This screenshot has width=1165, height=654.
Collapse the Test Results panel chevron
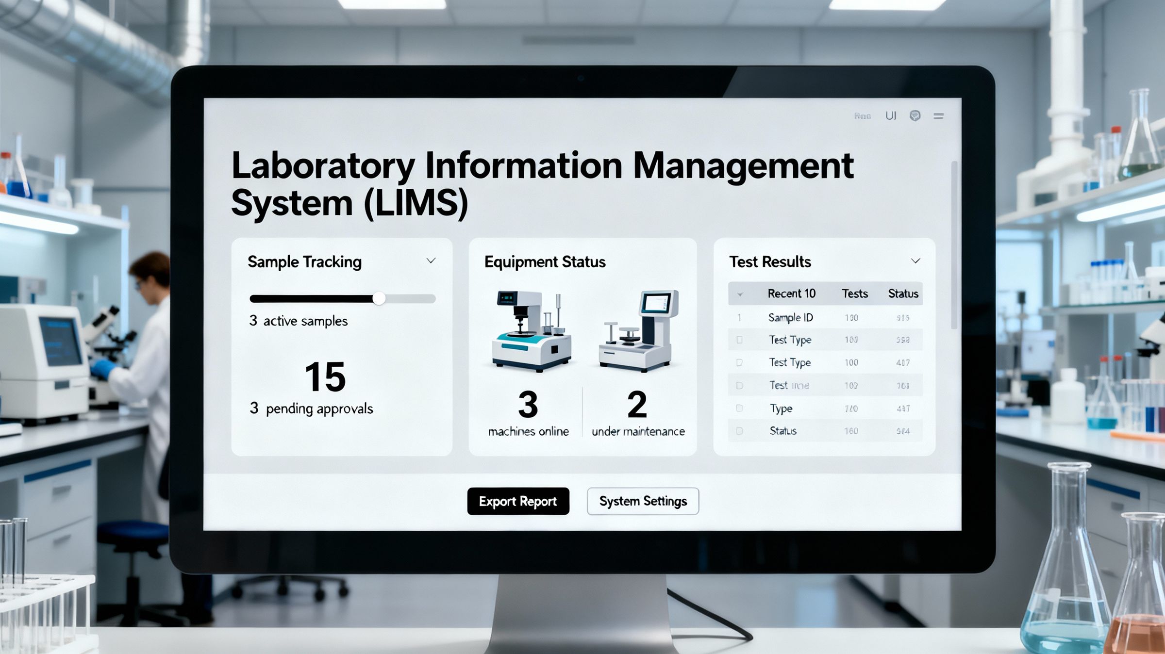click(x=915, y=261)
